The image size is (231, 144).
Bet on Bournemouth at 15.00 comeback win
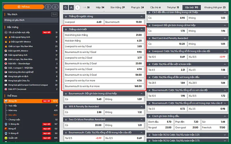(x=124, y=22)
